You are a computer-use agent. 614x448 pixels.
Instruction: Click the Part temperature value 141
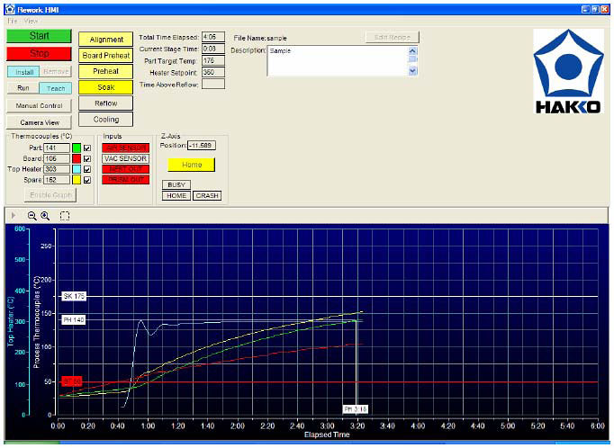57,148
